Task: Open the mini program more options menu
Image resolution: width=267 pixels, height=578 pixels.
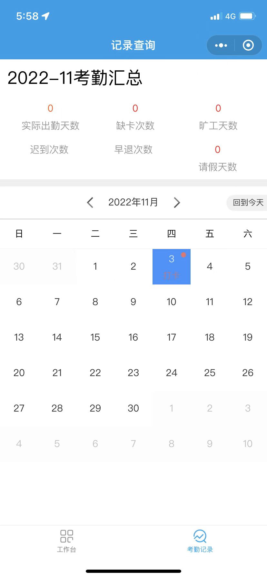Action: pyautogui.click(x=221, y=45)
